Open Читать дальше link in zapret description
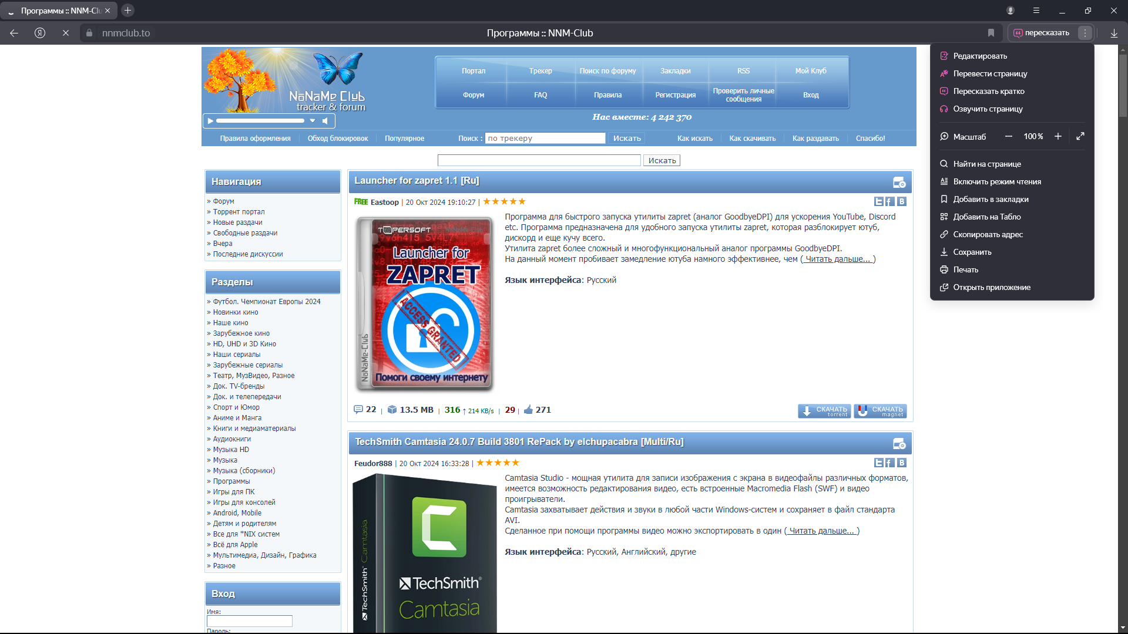Image resolution: width=1128 pixels, height=634 pixels. [838, 259]
